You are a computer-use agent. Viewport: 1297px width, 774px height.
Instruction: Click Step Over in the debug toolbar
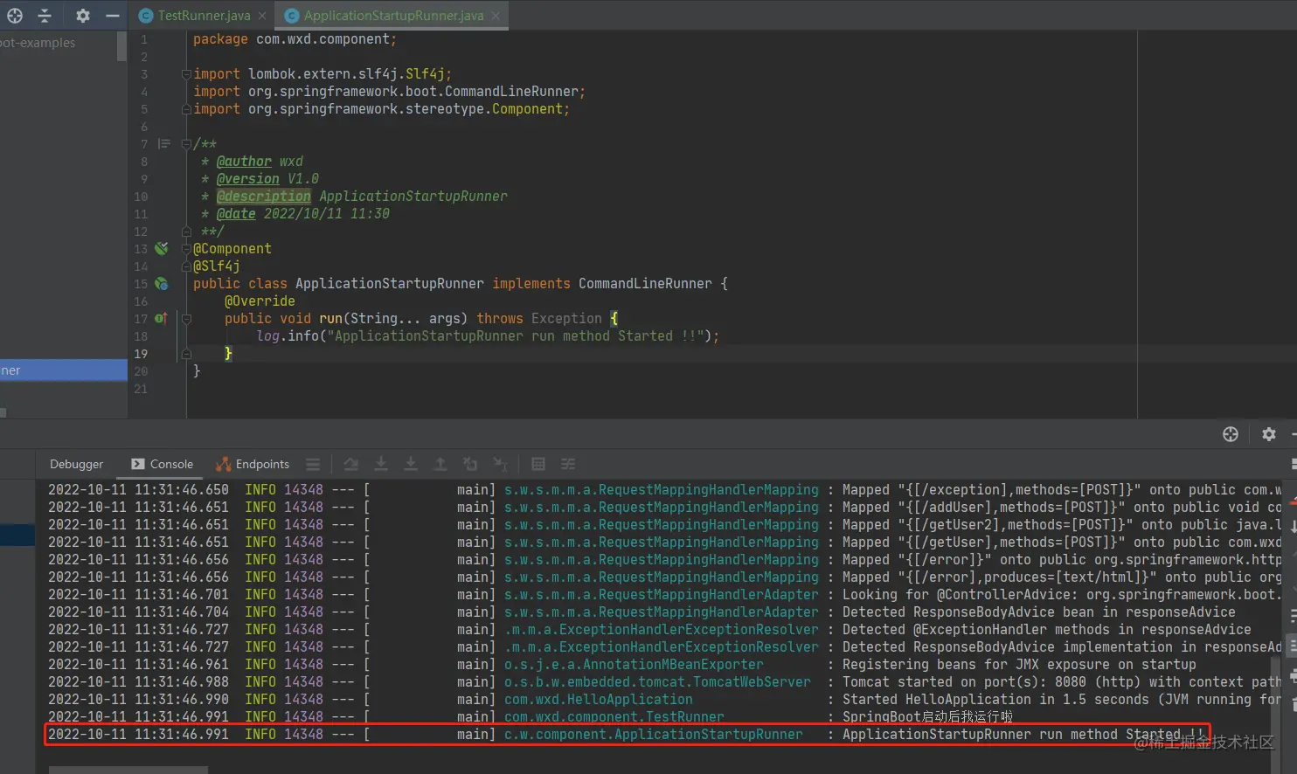(351, 464)
